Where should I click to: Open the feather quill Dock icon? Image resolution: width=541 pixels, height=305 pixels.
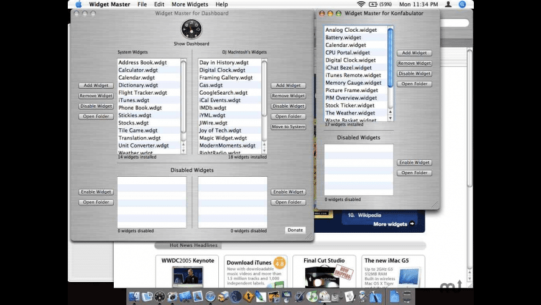[x=261, y=296]
